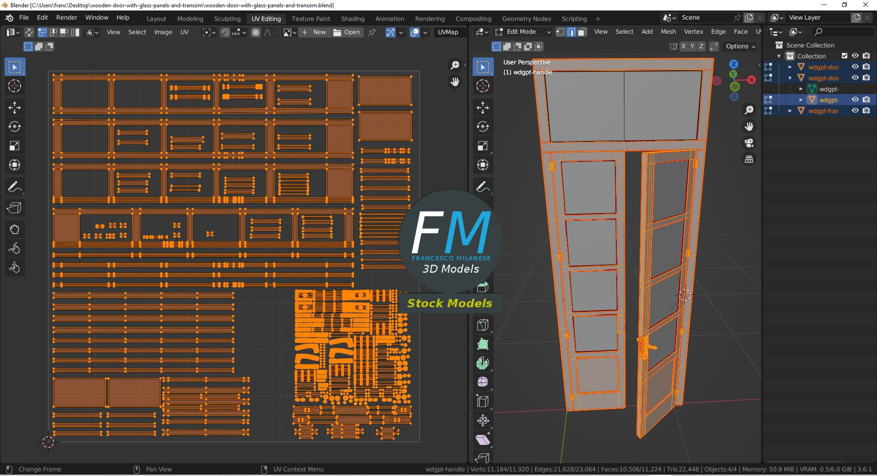Select the Smooth tool
The width and height of the screenshot is (877, 476).
[483, 382]
